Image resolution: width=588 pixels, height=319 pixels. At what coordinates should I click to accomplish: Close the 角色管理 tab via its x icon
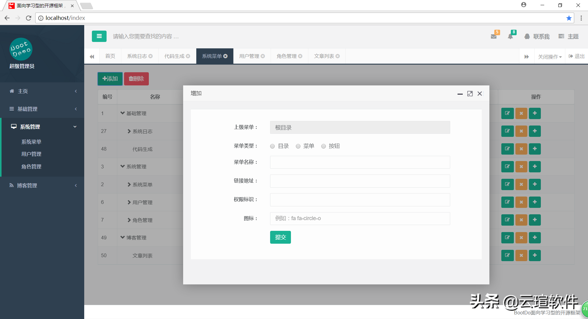tap(300, 56)
